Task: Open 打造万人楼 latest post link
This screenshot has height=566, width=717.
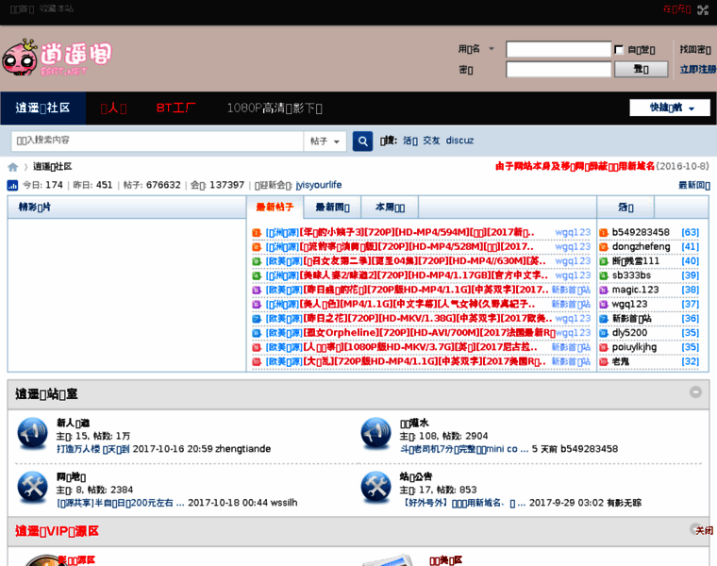Action: pyautogui.click(x=92, y=449)
